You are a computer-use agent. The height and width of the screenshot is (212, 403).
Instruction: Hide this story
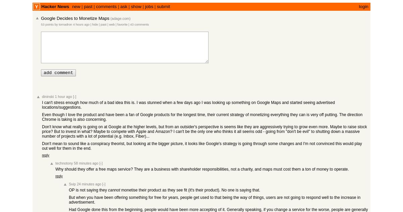pos(95,25)
